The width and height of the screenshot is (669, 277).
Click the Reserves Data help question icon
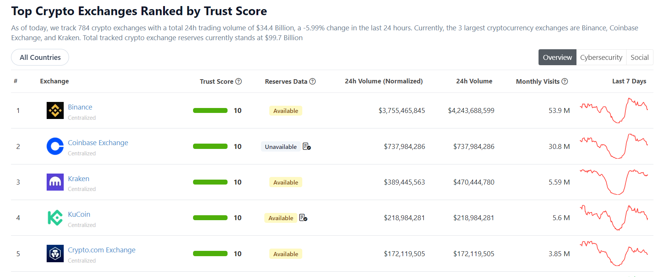(x=313, y=81)
